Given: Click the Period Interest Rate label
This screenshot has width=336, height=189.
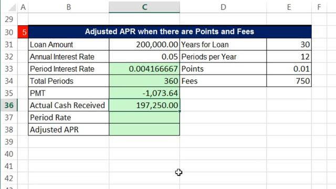Looking at the screenshot, I should click(69, 69).
